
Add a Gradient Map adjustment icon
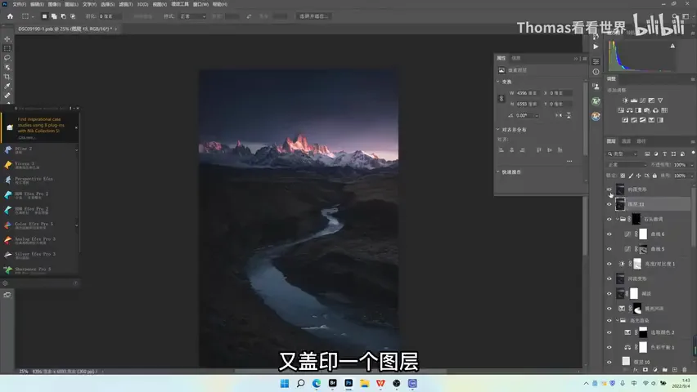point(660,120)
